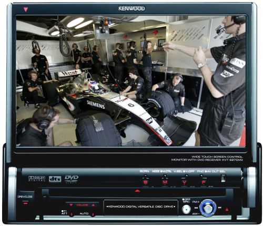The width and height of the screenshot is (263, 226).
Task: Push the red V video select button
Action: (x=184, y=182)
